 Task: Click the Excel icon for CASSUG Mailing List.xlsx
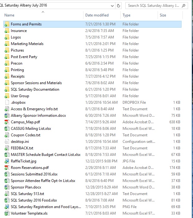coord(7,129)
